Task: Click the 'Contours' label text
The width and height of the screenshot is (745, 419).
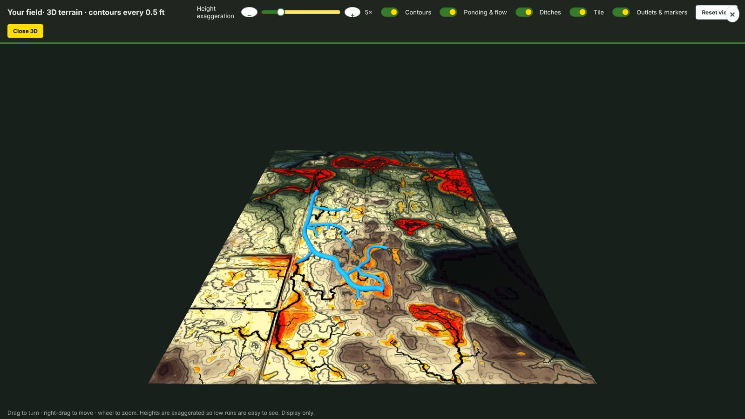Action: point(418,13)
